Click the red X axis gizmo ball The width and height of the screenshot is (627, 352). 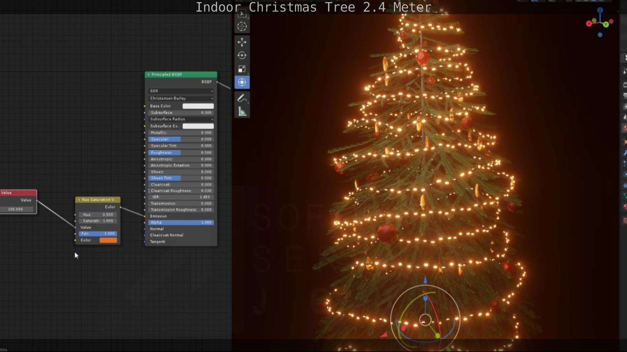coord(589,24)
